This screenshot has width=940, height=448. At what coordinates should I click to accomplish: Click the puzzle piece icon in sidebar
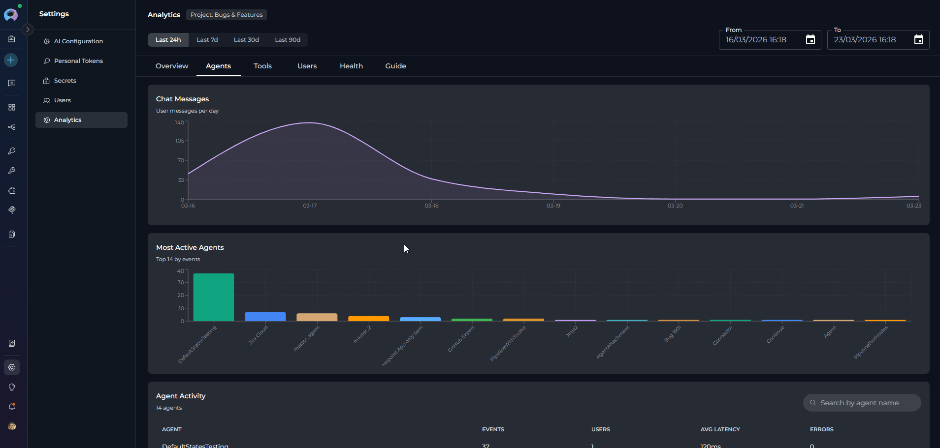coord(12,190)
